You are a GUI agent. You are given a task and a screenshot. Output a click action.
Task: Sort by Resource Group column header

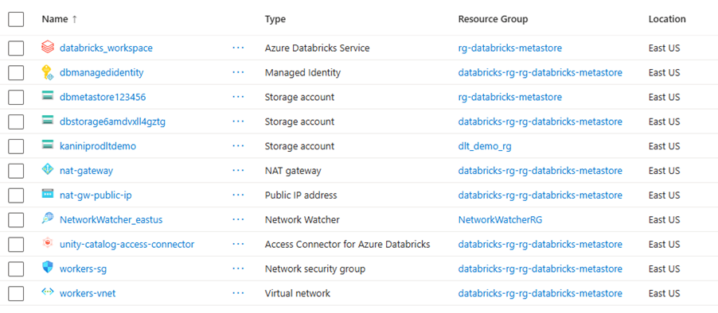pyautogui.click(x=493, y=19)
